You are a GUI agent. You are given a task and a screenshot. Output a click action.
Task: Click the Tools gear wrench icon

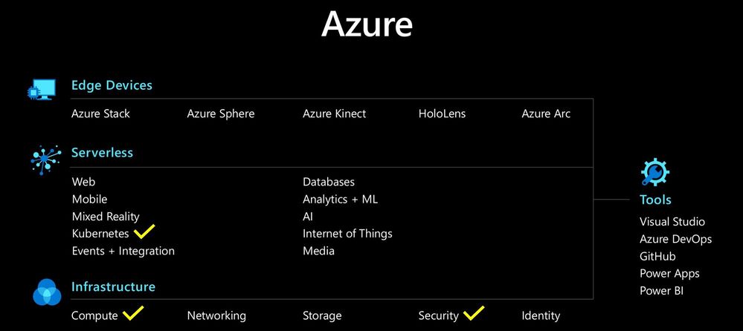[x=654, y=172]
